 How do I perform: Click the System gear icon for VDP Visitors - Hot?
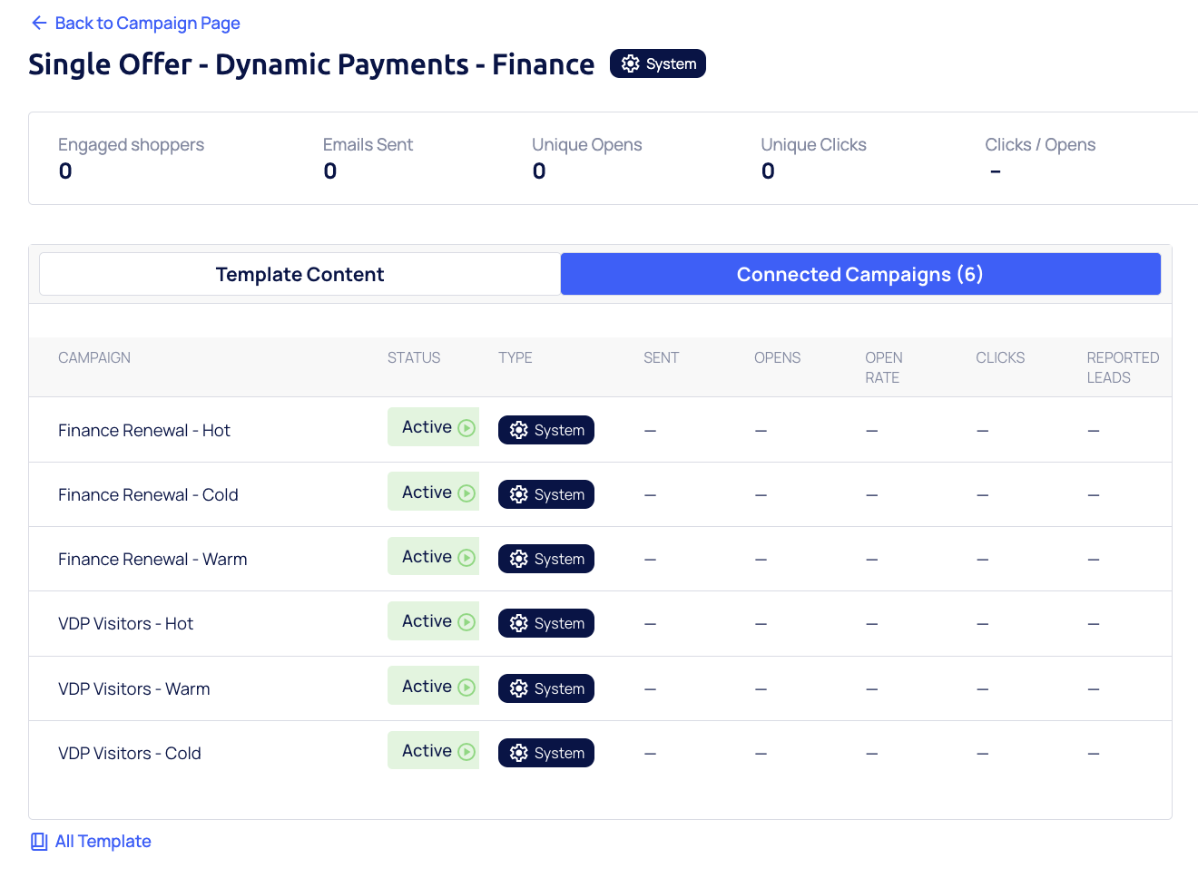pyautogui.click(x=518, y=623)
